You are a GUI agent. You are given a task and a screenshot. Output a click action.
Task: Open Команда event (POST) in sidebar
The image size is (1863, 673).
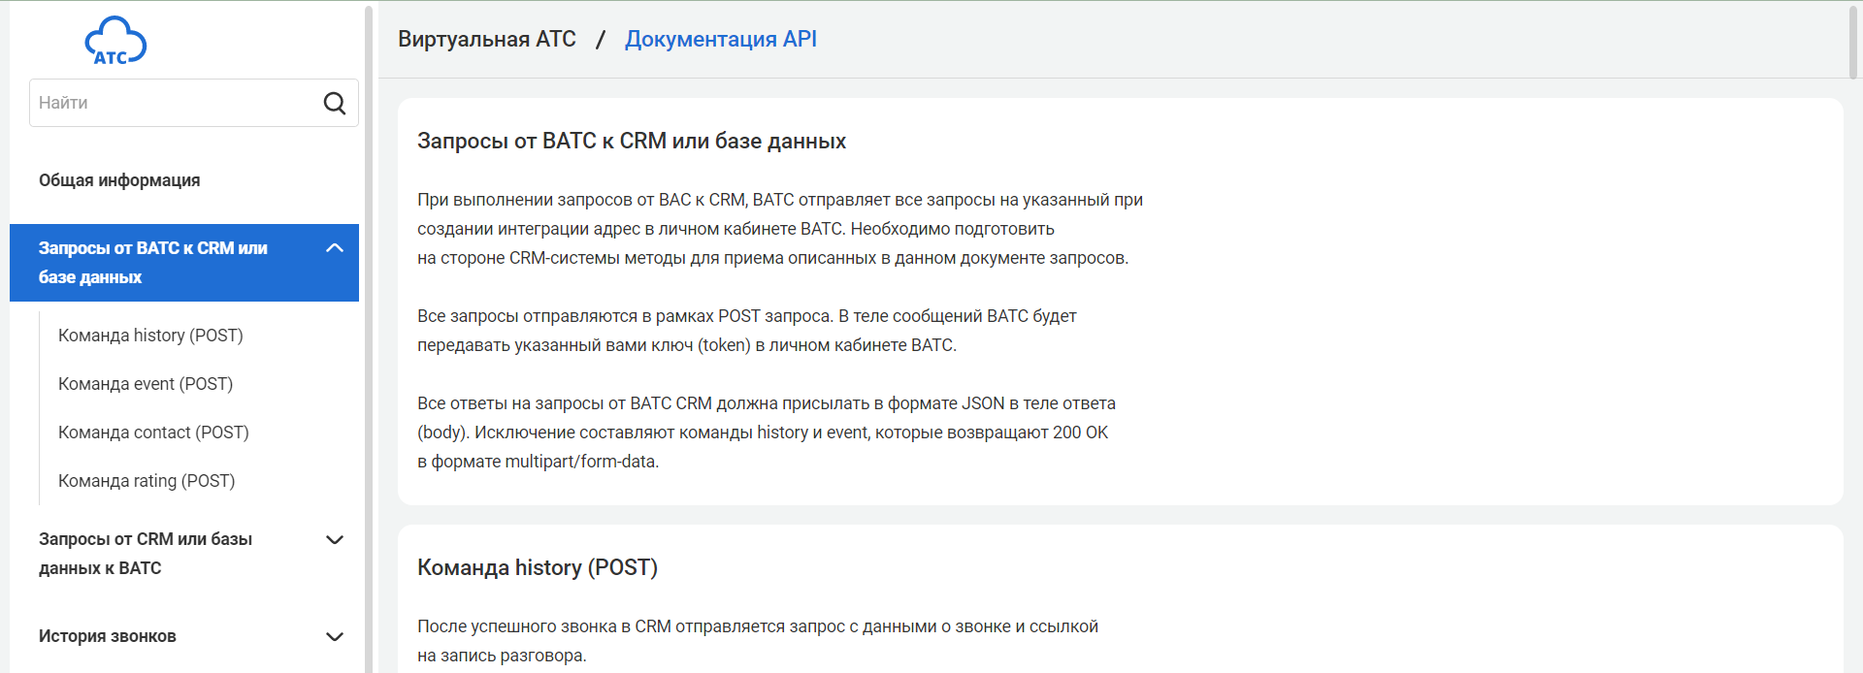tap(146, 384)
